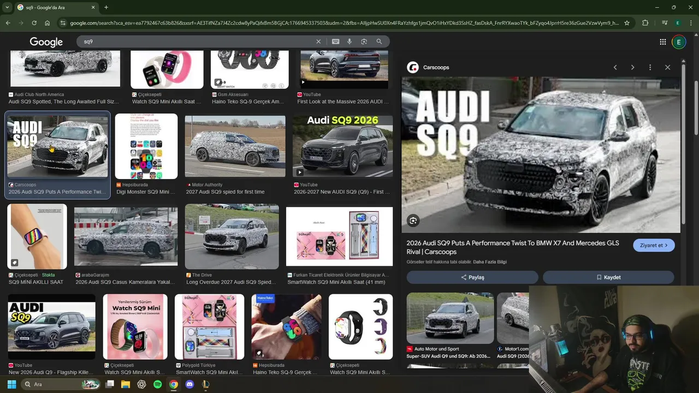
Task: Open File Explorer from the taskbar
Action: [125, 384]
